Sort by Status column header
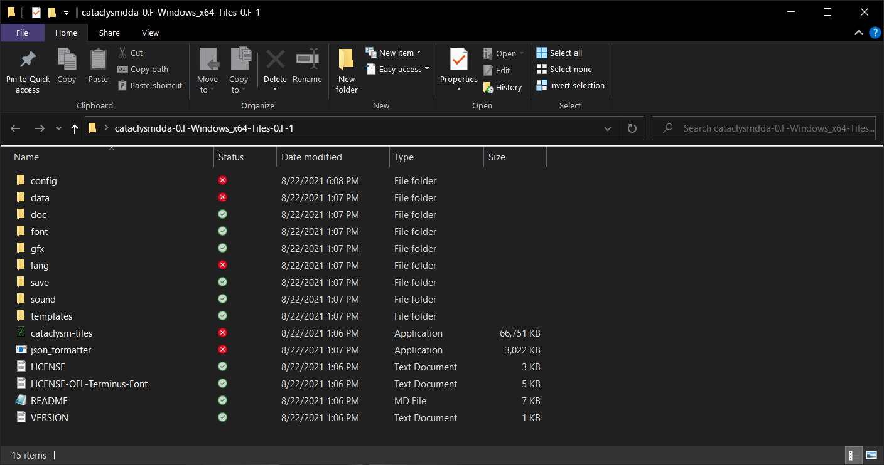 231,157
